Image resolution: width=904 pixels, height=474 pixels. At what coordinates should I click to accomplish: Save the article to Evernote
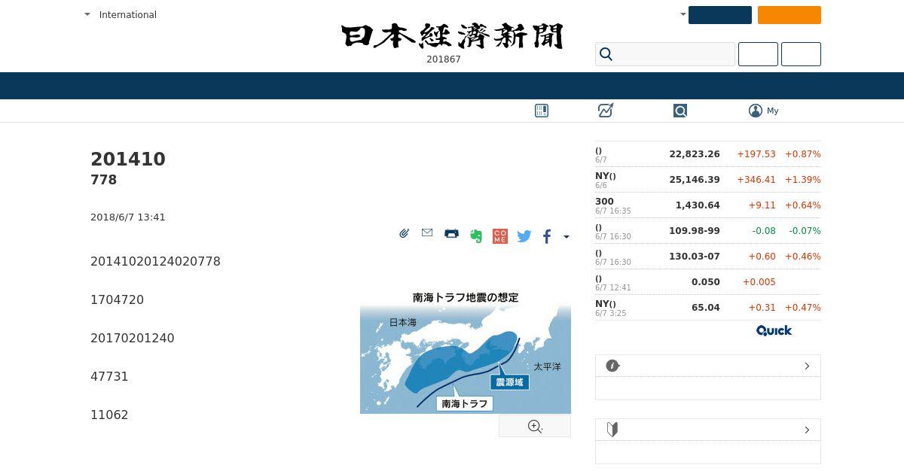475,235
